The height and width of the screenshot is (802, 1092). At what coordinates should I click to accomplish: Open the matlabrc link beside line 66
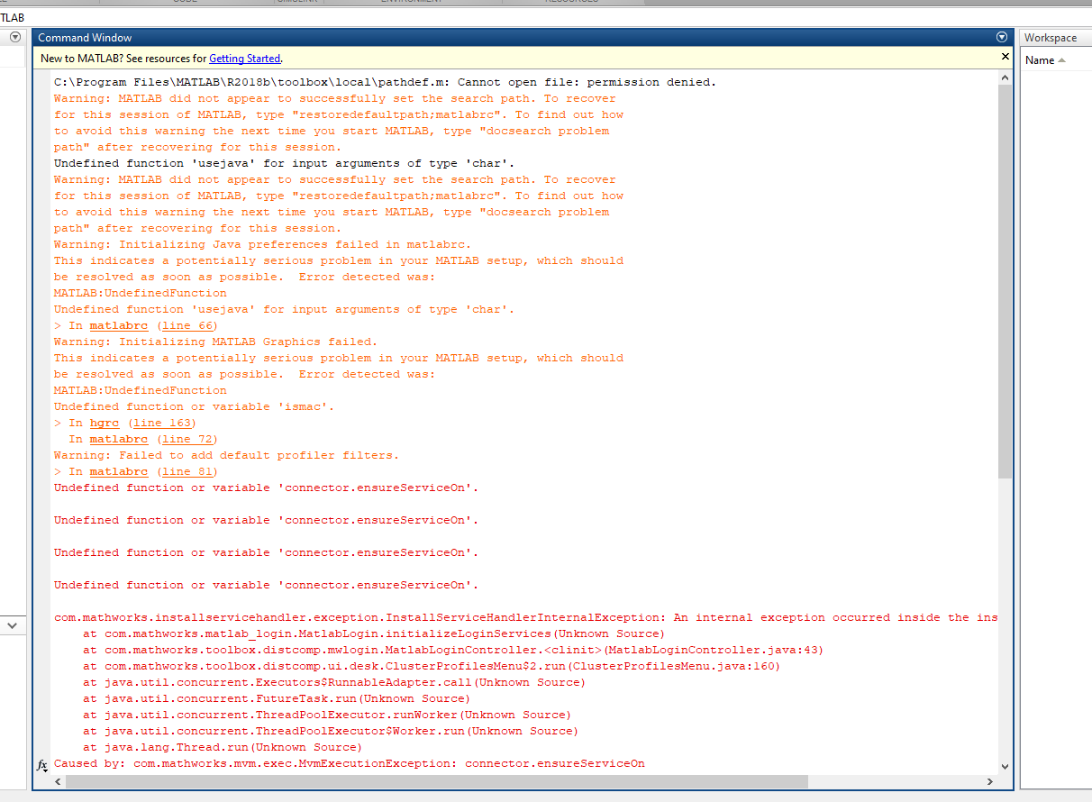(x=119, y=325)
